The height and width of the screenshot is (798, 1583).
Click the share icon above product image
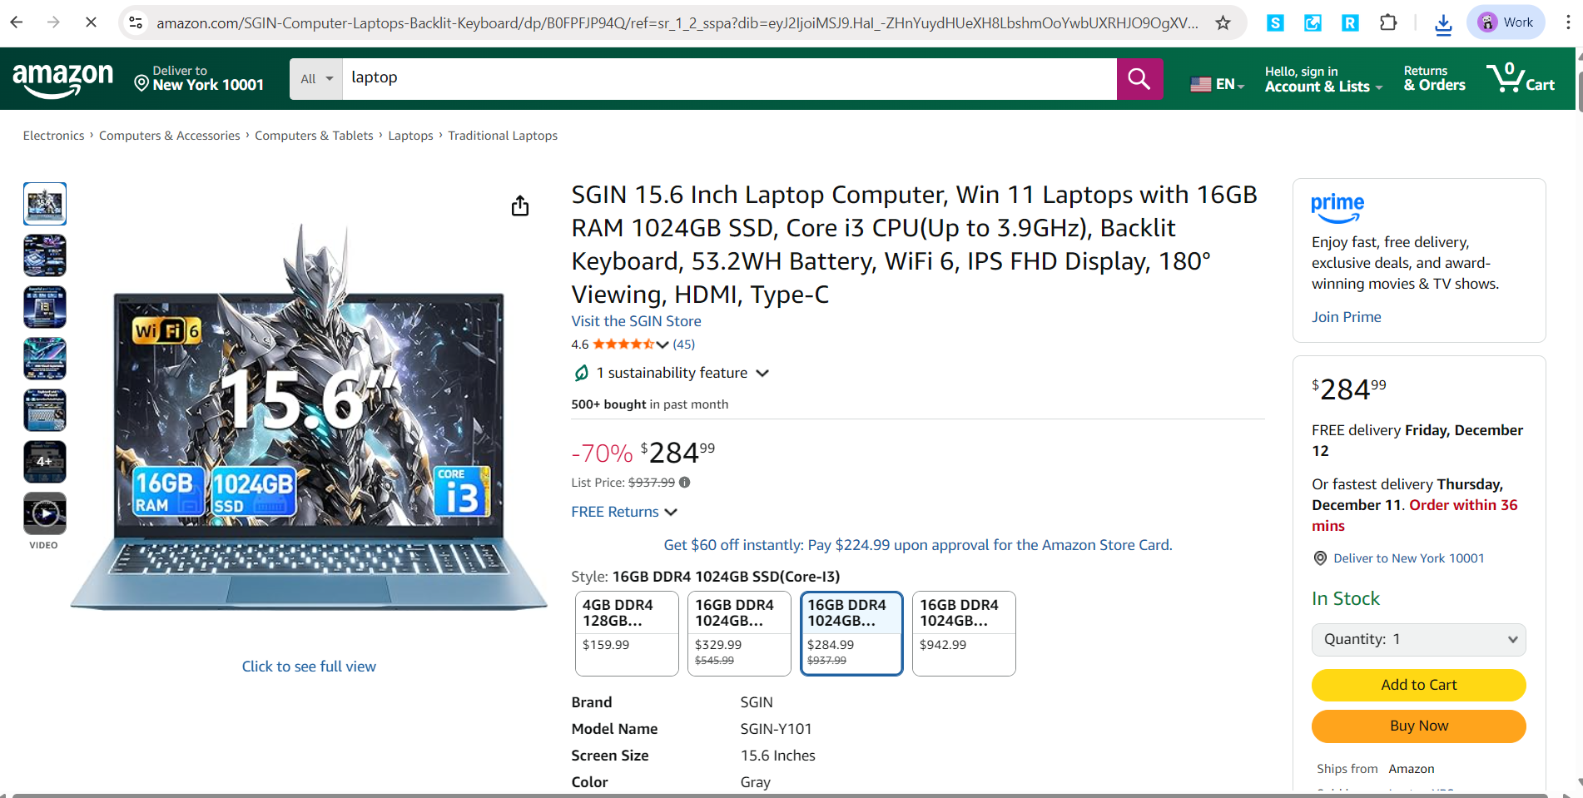click(x=520, y=206)
